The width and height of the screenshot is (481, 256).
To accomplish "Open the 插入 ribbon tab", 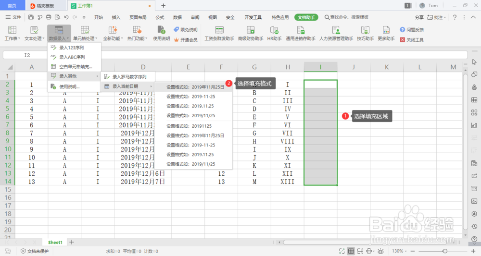I will (116, 17).
